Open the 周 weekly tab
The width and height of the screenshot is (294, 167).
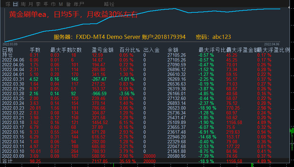[23, 4]
